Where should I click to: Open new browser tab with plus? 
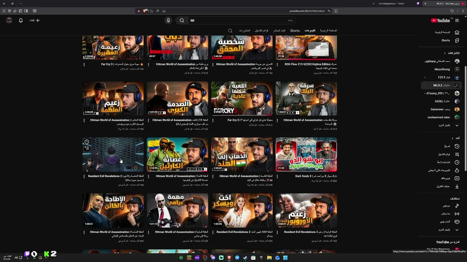click(373, 4)
